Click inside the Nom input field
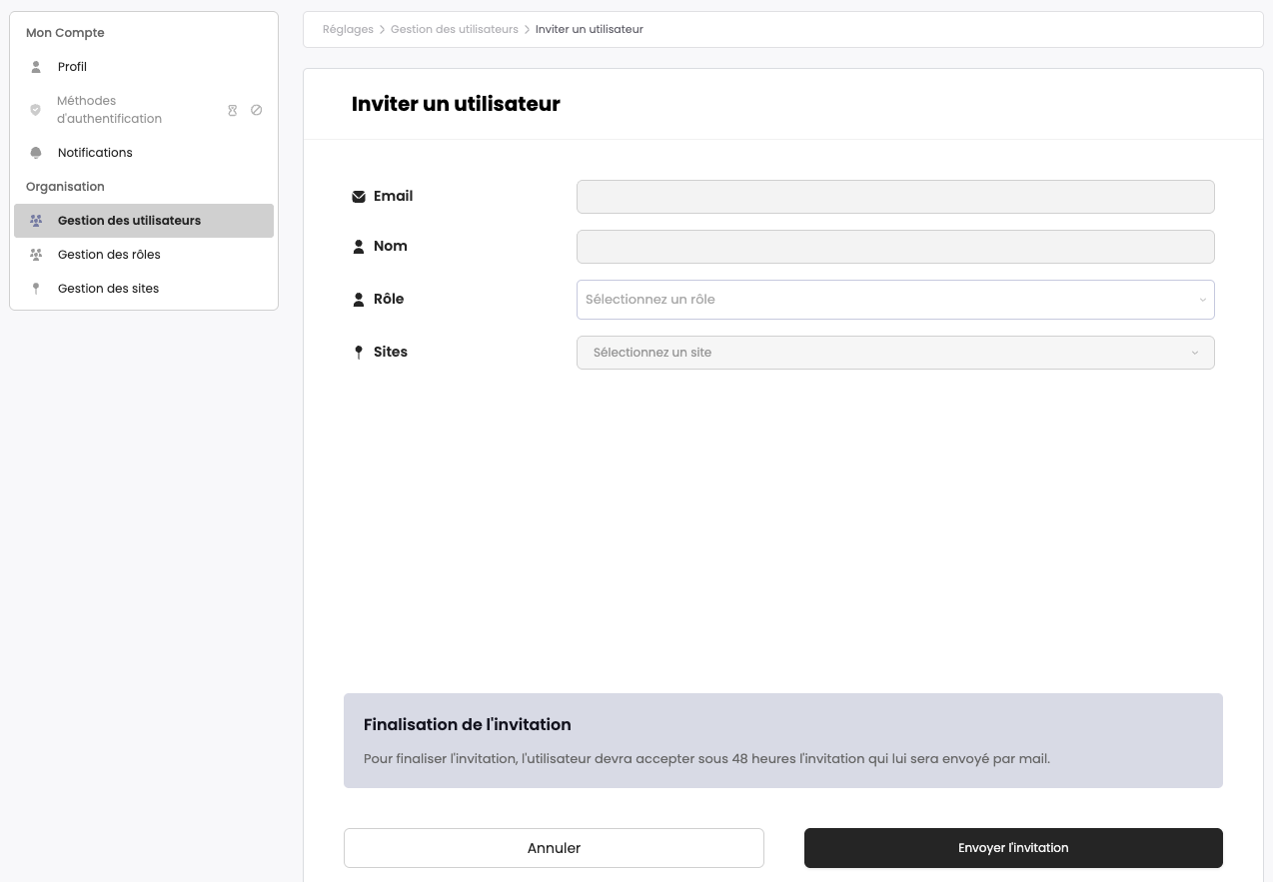 pyautogui.click(x=895, y=247)
